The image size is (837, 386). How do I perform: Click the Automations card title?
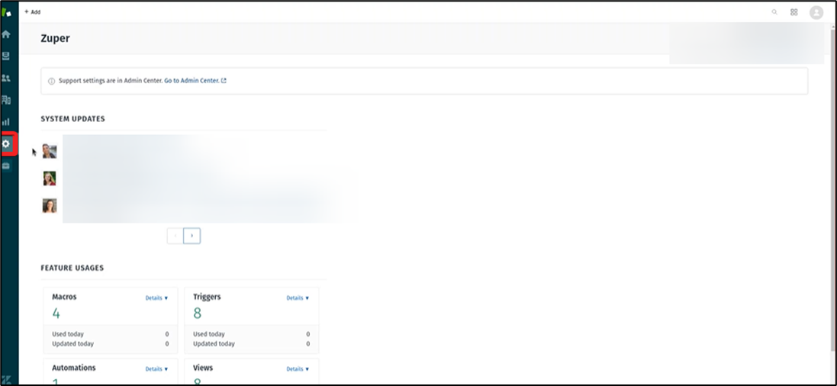74,368
